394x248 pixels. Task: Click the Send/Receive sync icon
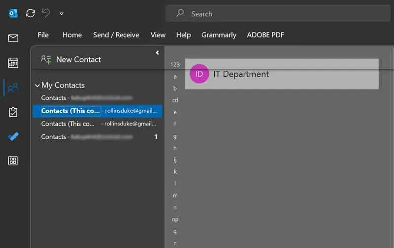(x=31, y=13)
